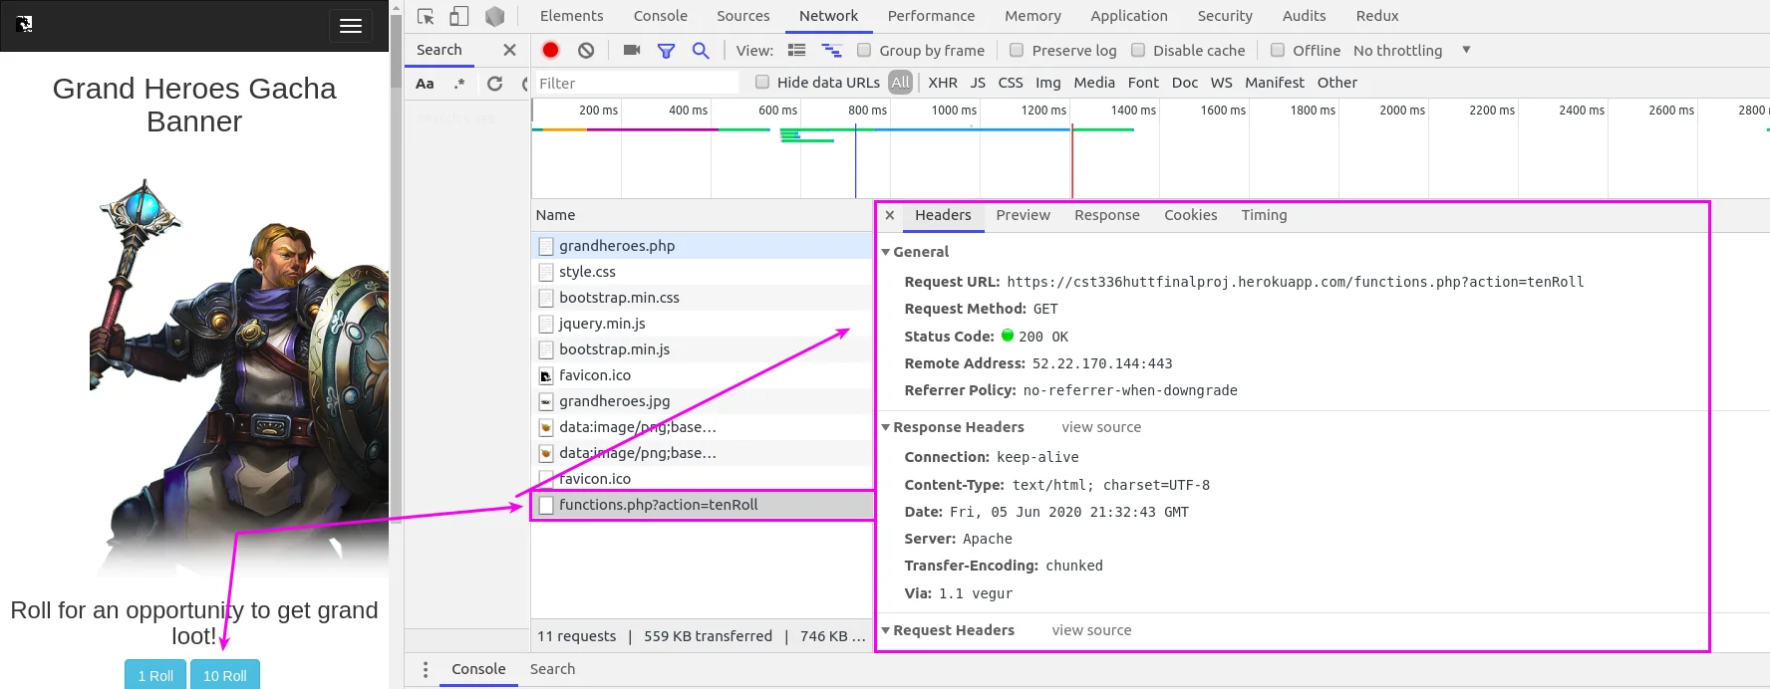Select the inspect element pointer tool
Viewport: 1770px width, 689px height.
pyautogui.click(x=426, y=16)
